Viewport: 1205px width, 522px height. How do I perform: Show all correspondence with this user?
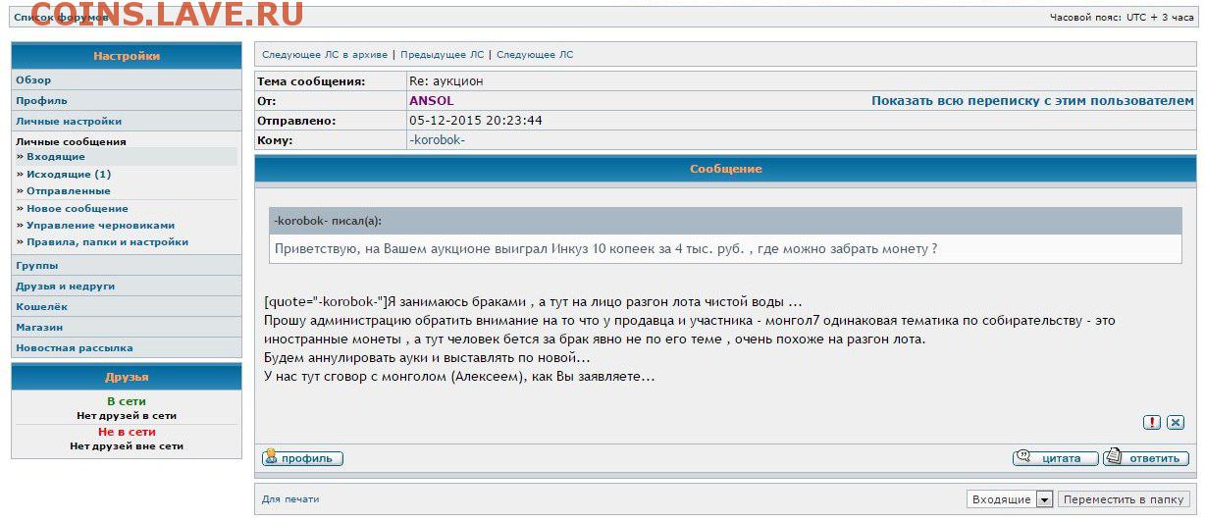[1032, 101]
